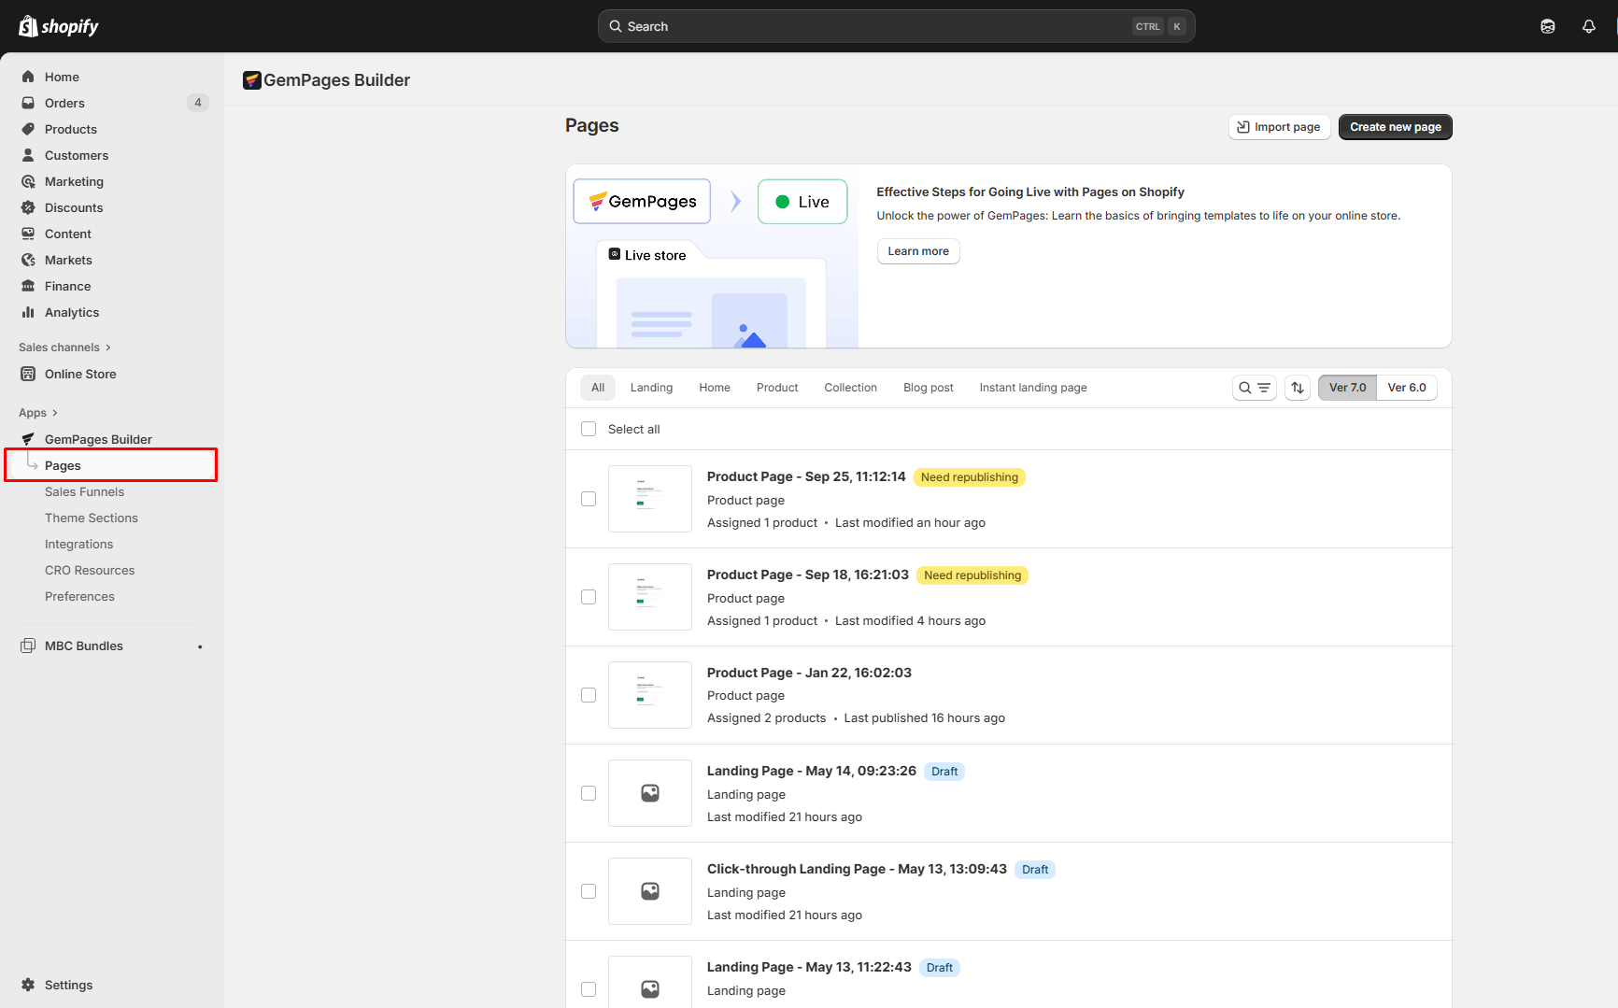
Task: Click the search and filter icon button
Action: pyautogui.click(x=1254, y=388)
